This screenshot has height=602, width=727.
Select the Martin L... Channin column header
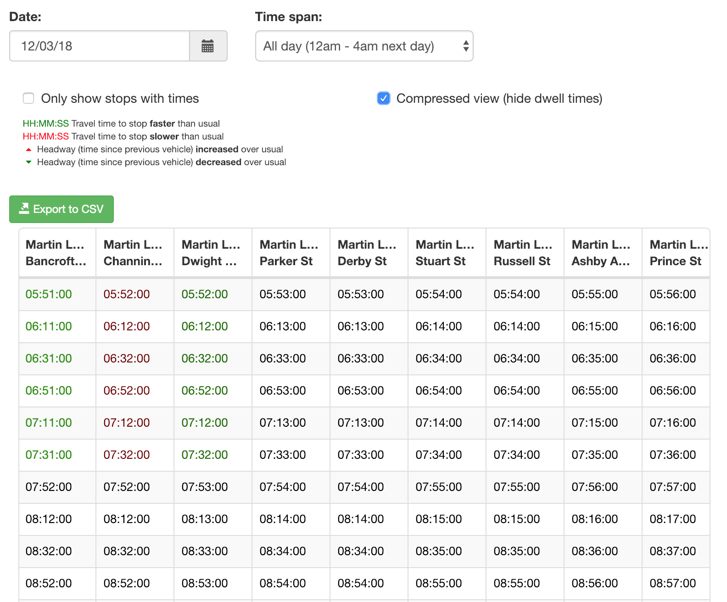(x=135, y=253)
